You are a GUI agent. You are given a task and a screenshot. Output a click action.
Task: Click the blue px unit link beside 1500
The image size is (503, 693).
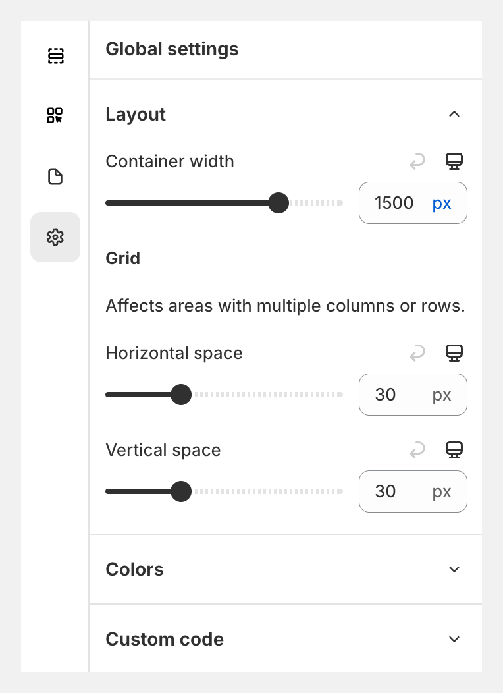tap(442, 203)
